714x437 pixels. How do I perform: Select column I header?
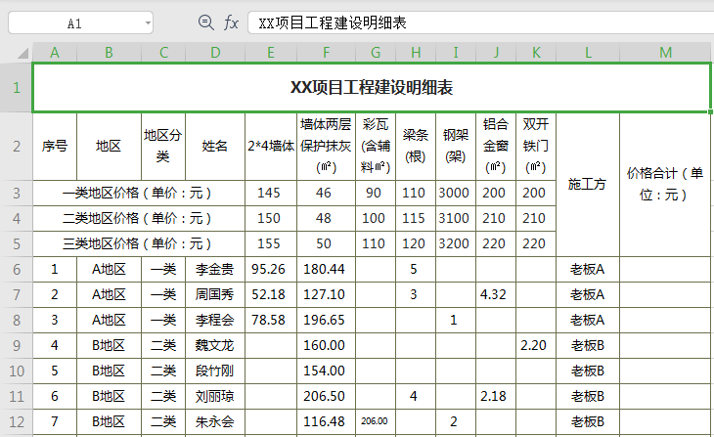(x=456, y=53)
